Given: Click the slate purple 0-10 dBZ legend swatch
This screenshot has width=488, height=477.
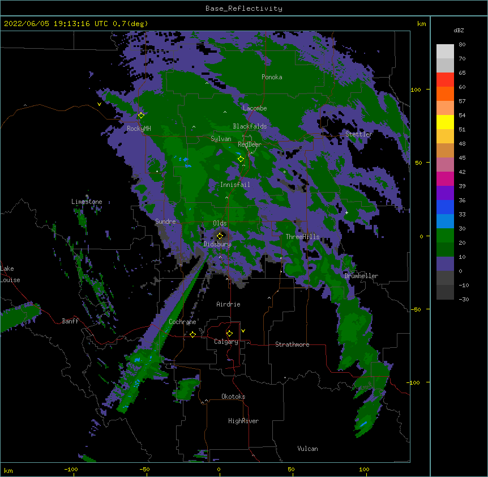Looking at the screenshot, I should (x=445, y=264).
